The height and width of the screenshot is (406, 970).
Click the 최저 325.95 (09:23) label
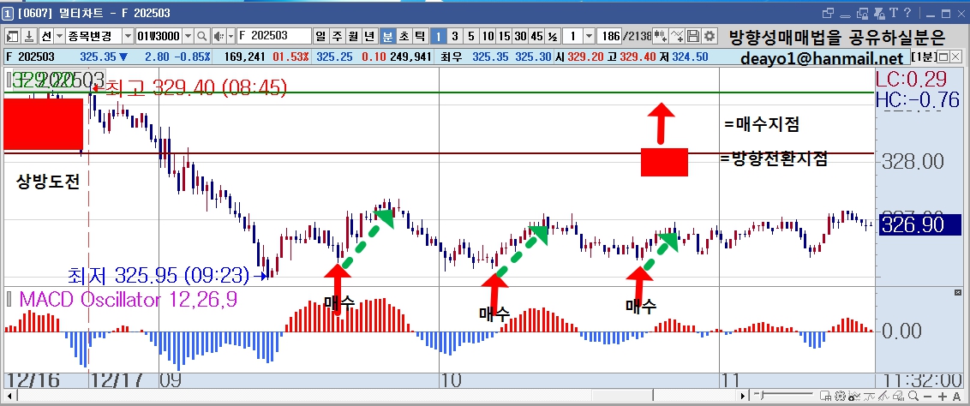tap(159, 274)
